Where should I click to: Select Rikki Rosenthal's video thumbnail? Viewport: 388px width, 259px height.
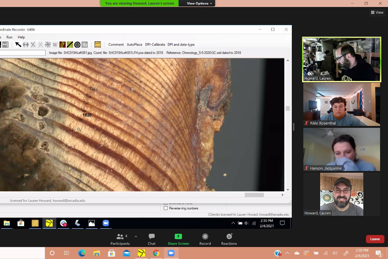pos(342,104)
